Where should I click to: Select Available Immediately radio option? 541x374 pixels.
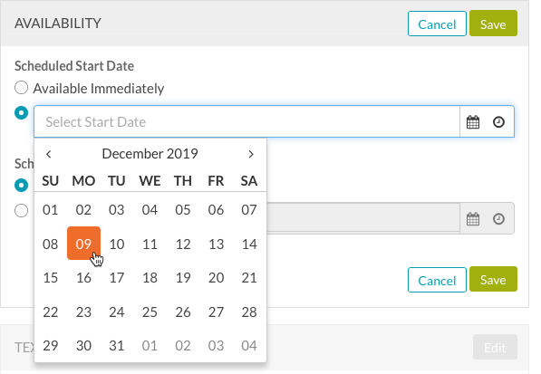coord(22,88)
